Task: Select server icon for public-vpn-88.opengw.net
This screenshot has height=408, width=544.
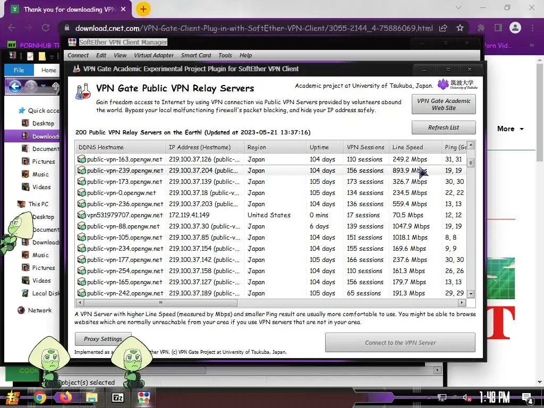Action: (x=81, y=226)
